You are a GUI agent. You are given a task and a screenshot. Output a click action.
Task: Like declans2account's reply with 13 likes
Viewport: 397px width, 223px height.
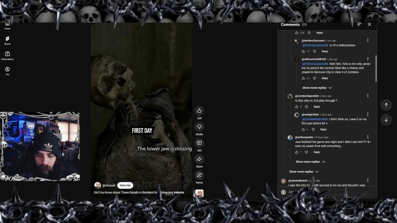(x=303, y=51)
